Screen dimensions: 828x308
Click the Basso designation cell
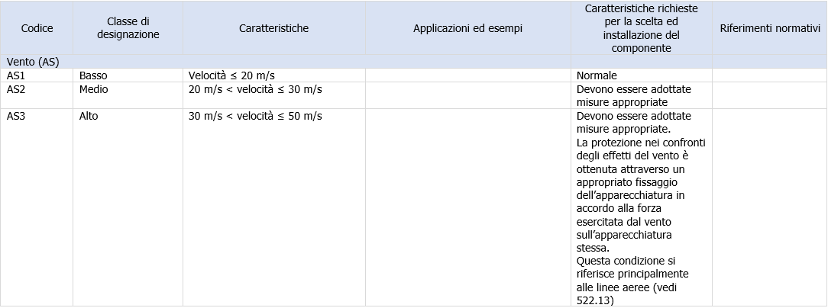click(93, 75)
